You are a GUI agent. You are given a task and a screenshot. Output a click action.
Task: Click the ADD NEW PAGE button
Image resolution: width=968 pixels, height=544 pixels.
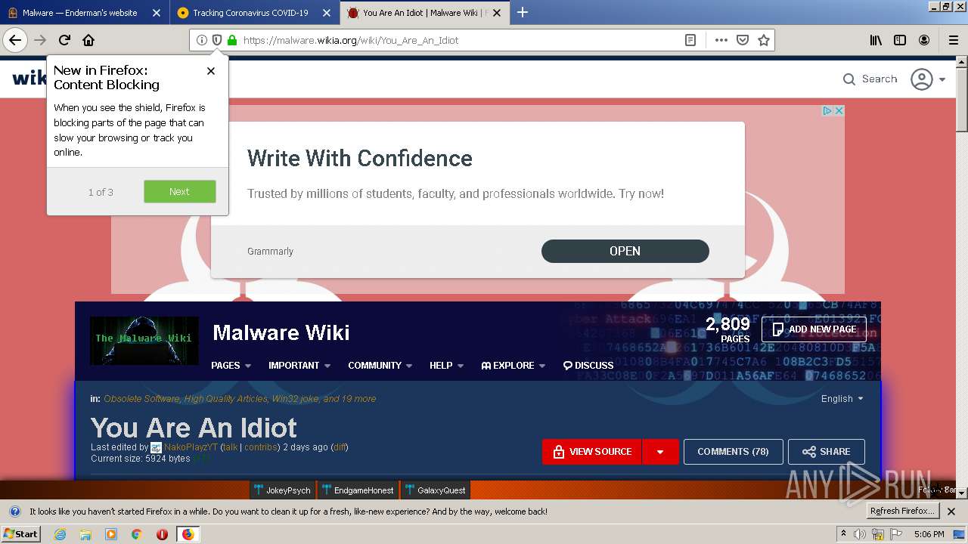(x=814, y=329)
